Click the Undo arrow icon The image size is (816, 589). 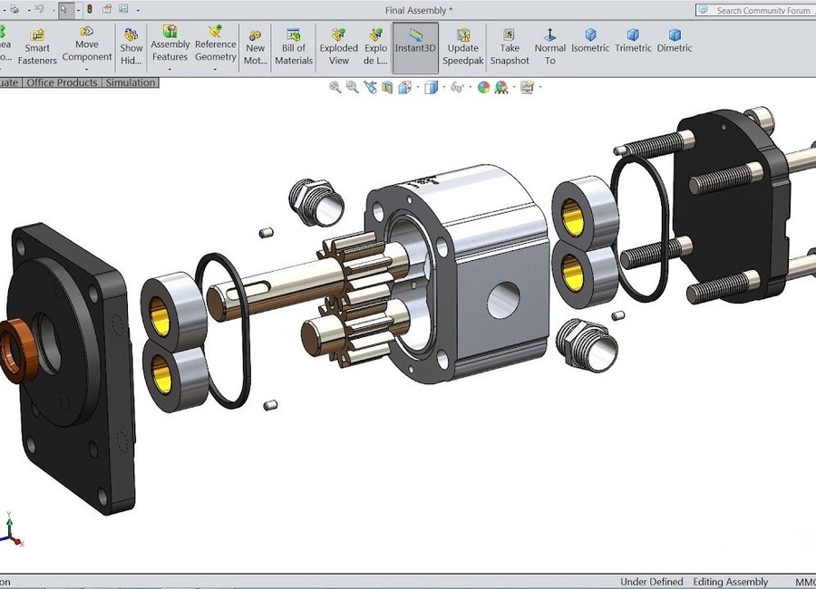pyautogui.click(x=40, y=9)
